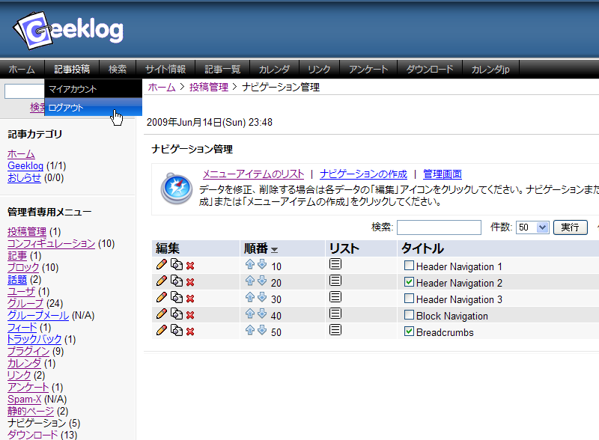Screen dimensions: 599x440
Task: Move Header Navigation 1 down with arrow
Action: (x=262, y=266)
